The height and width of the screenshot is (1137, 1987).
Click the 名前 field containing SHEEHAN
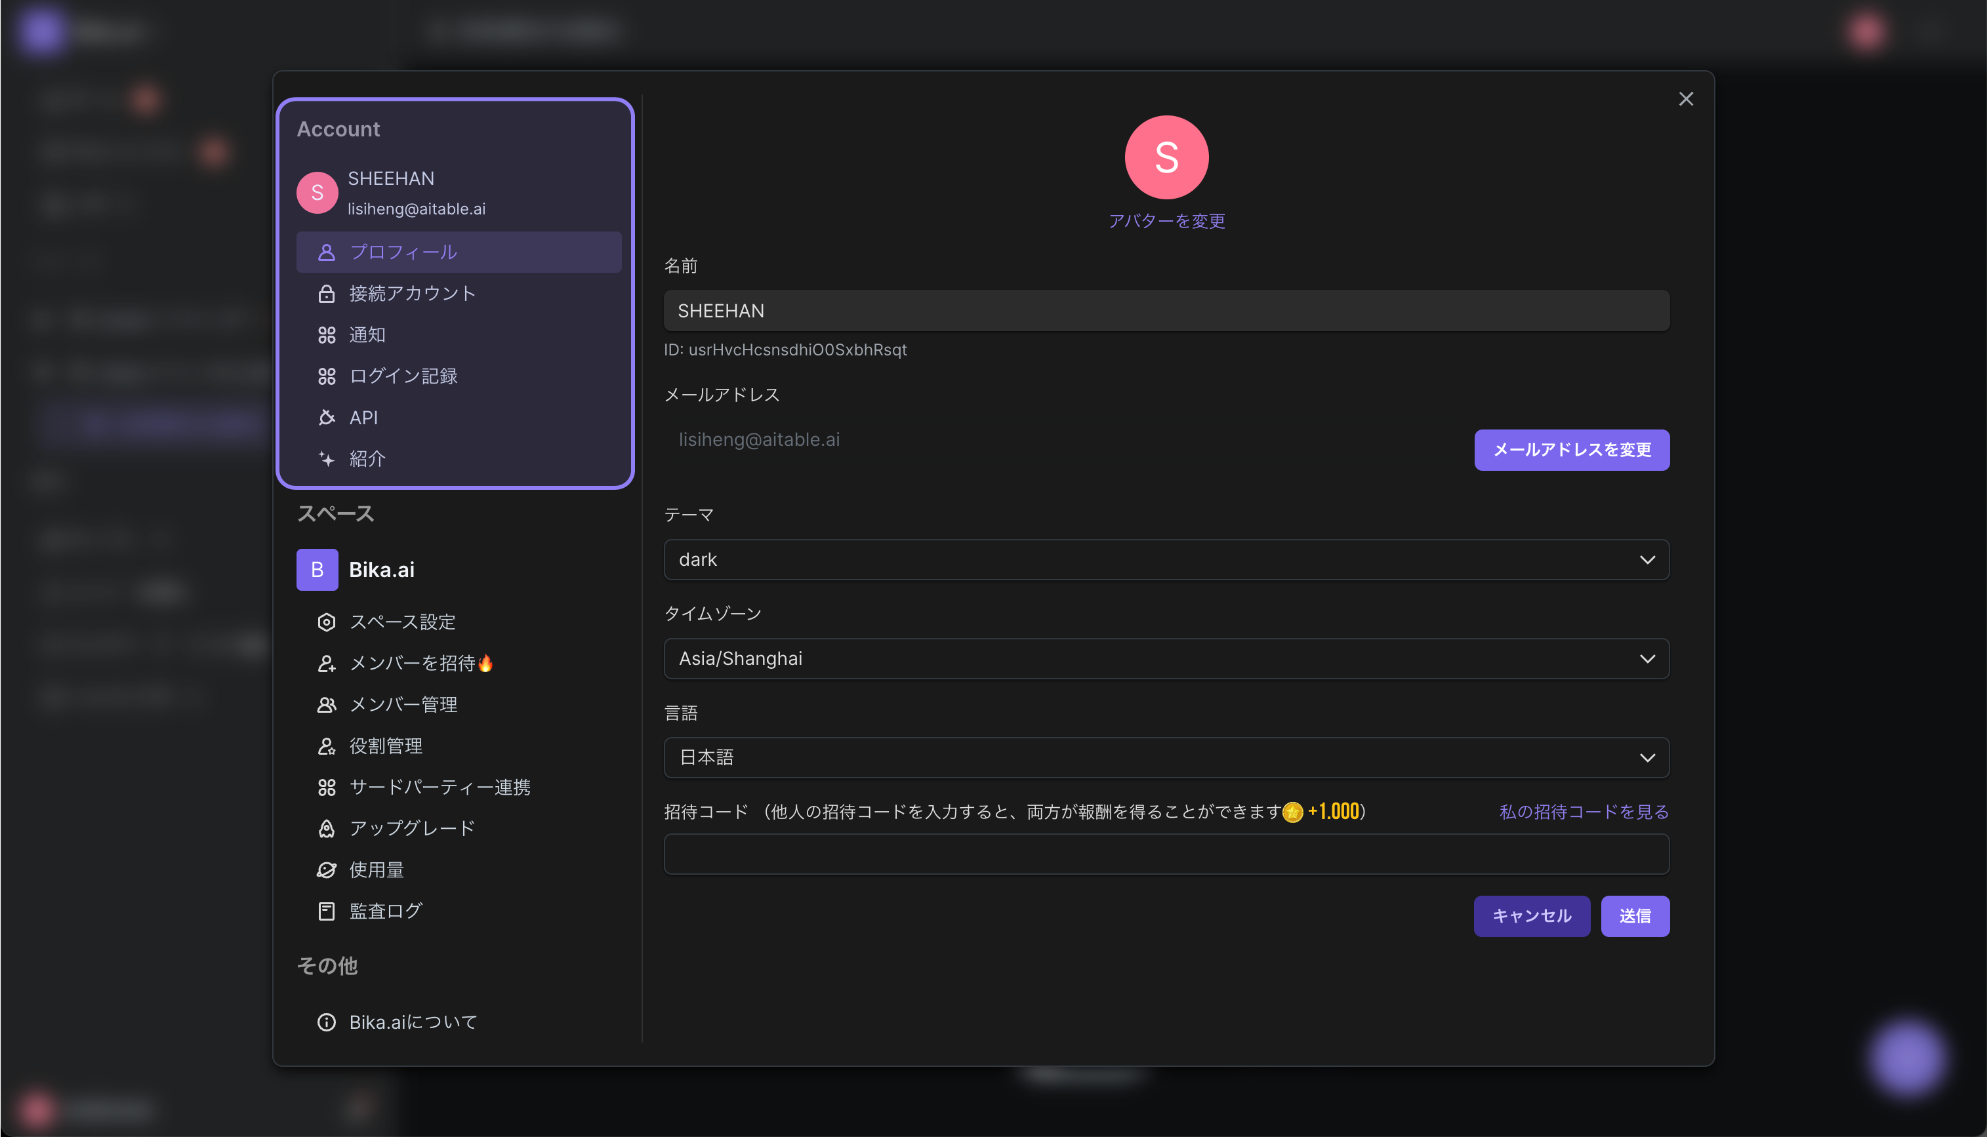[1166, 311]
